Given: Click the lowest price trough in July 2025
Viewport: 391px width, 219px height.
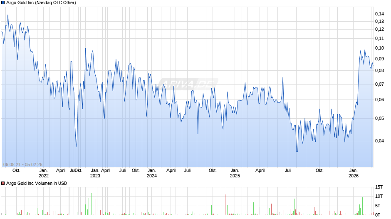Looking at the screenshot, I should 297,151.
